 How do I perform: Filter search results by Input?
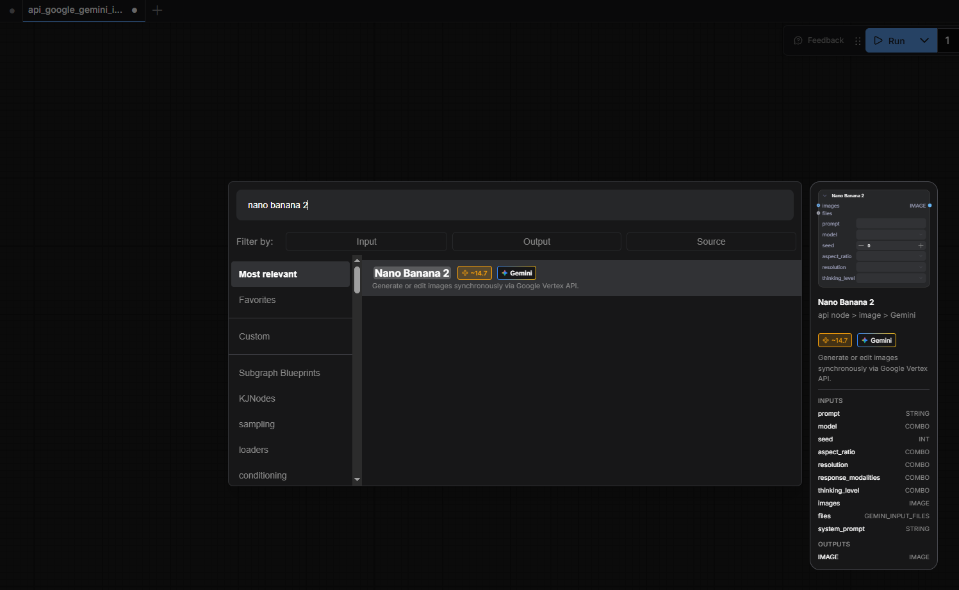pyautogui.click(x=366, y=242)
